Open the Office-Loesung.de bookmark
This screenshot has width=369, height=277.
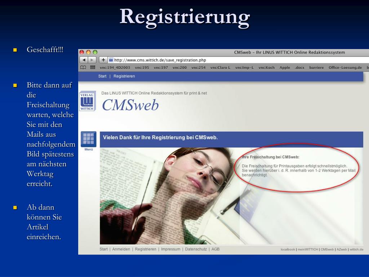(x=345, y=67)
